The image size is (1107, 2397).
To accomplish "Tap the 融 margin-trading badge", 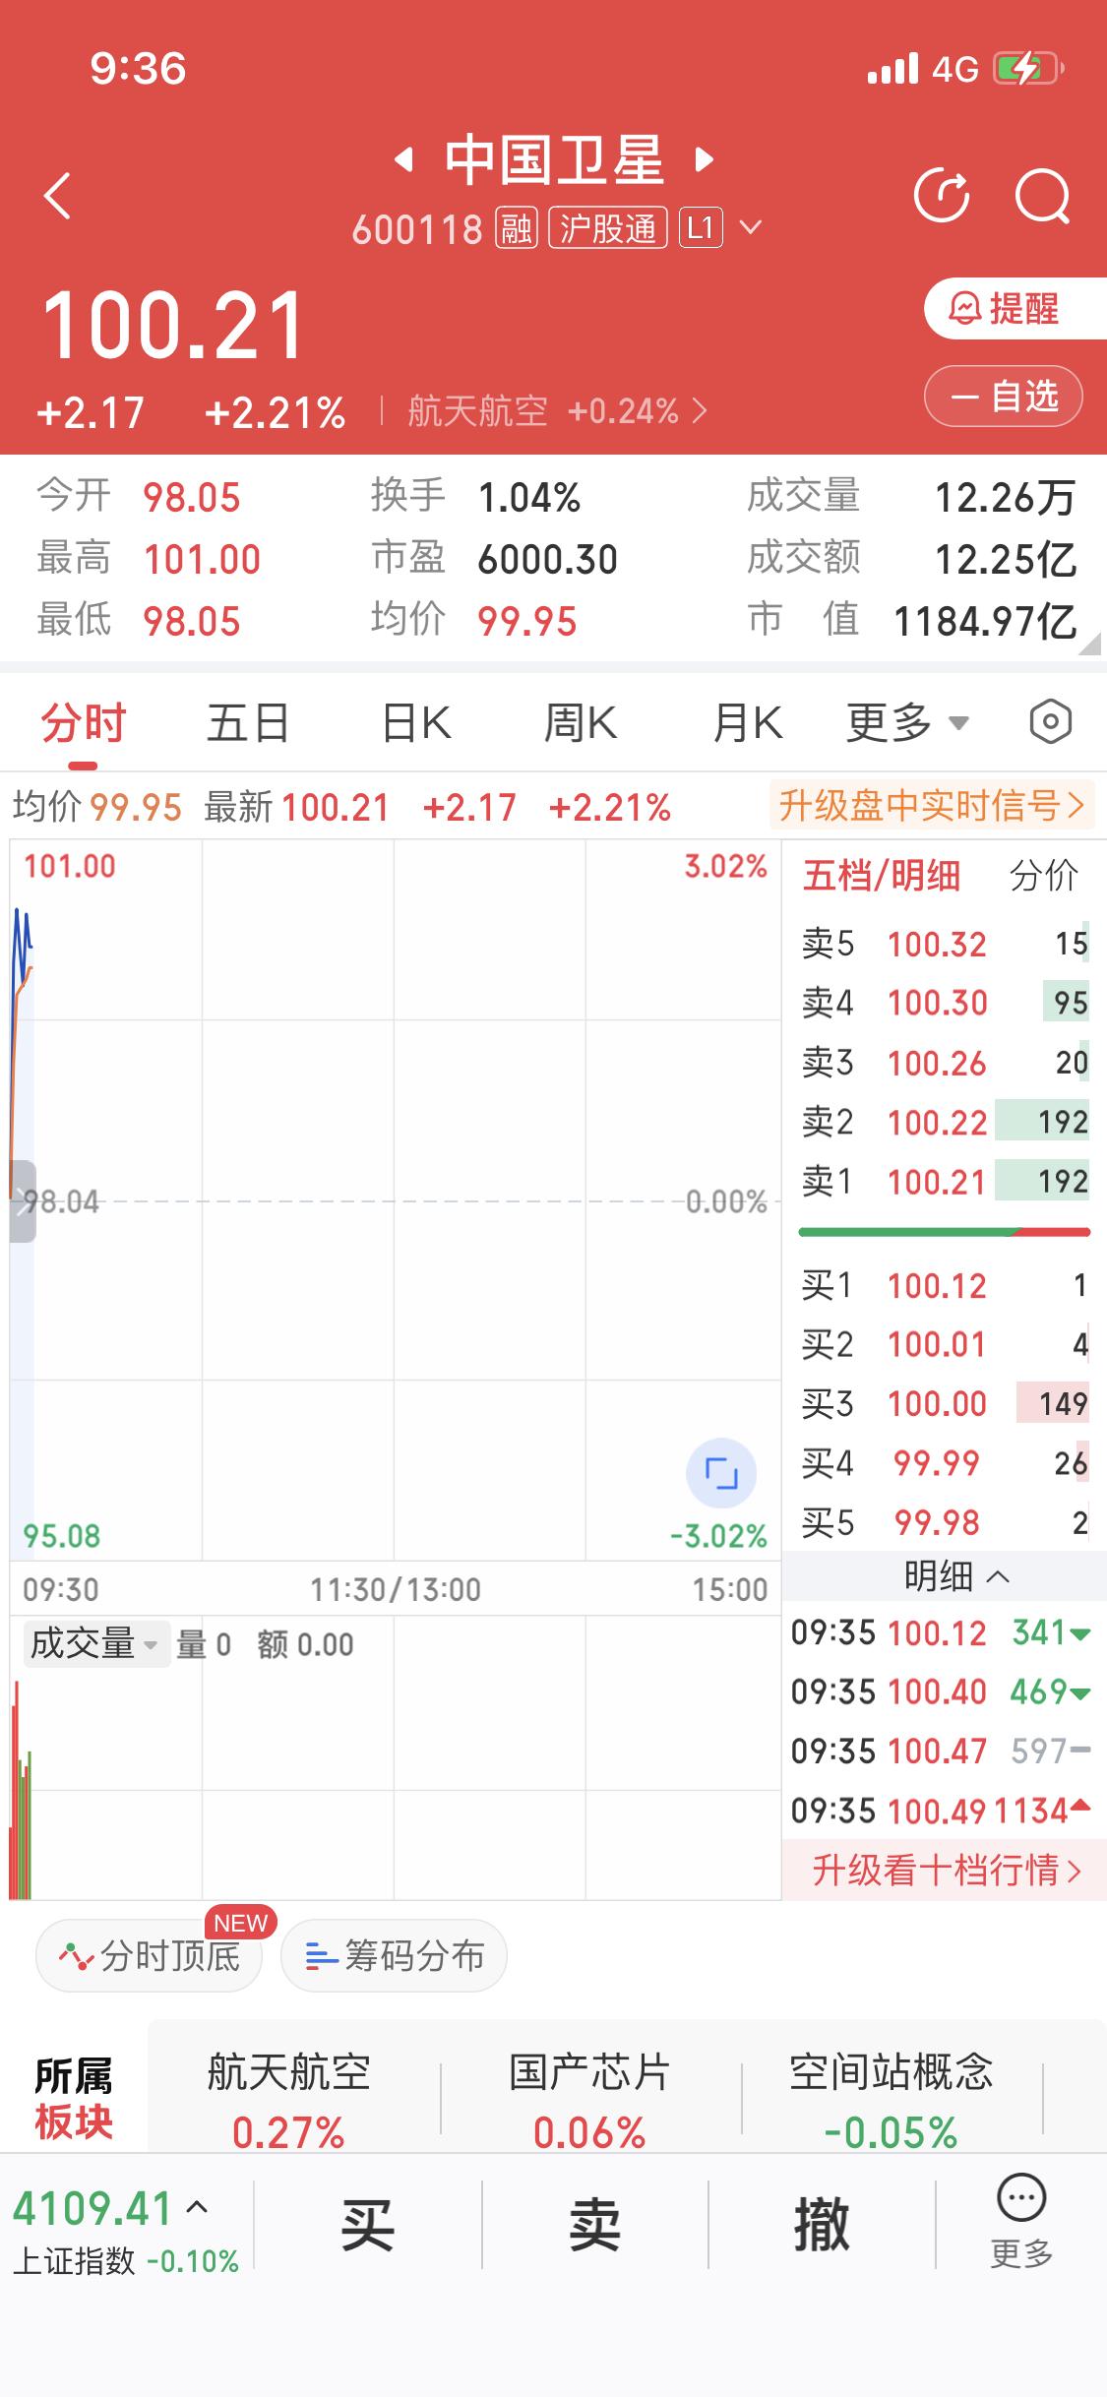I will tap(516, 228).
